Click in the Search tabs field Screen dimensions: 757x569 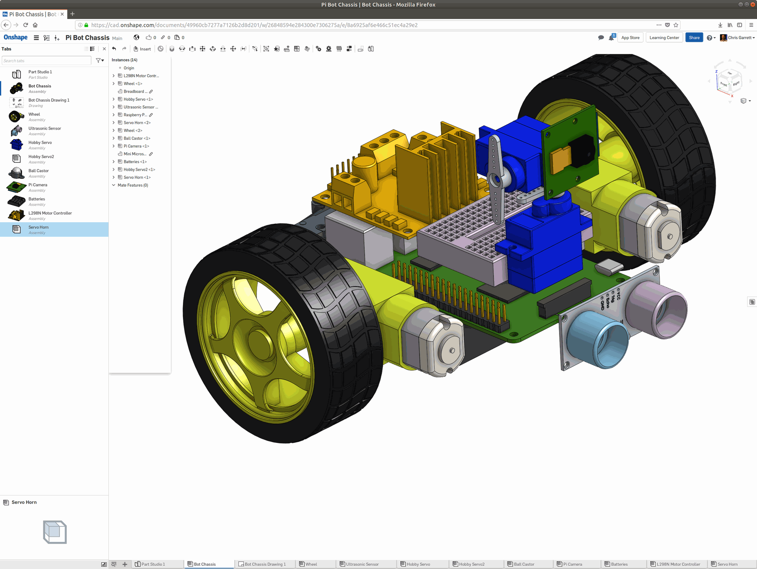46,61
